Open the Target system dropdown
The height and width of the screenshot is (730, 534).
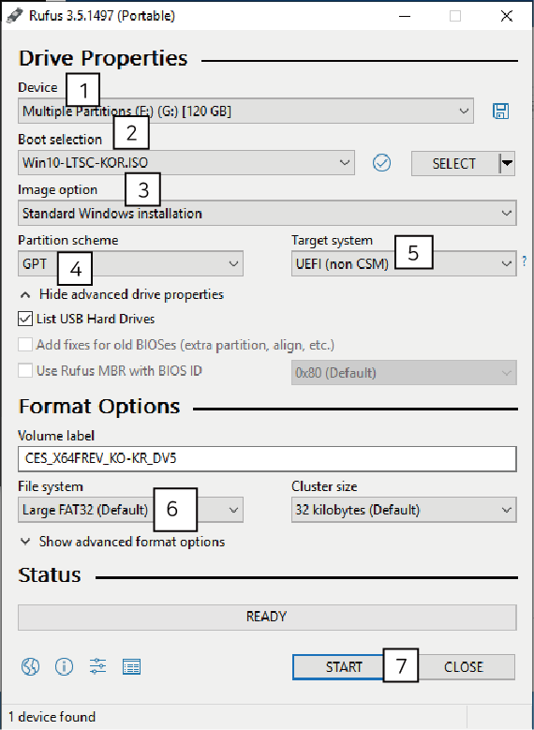coord(404,264)
